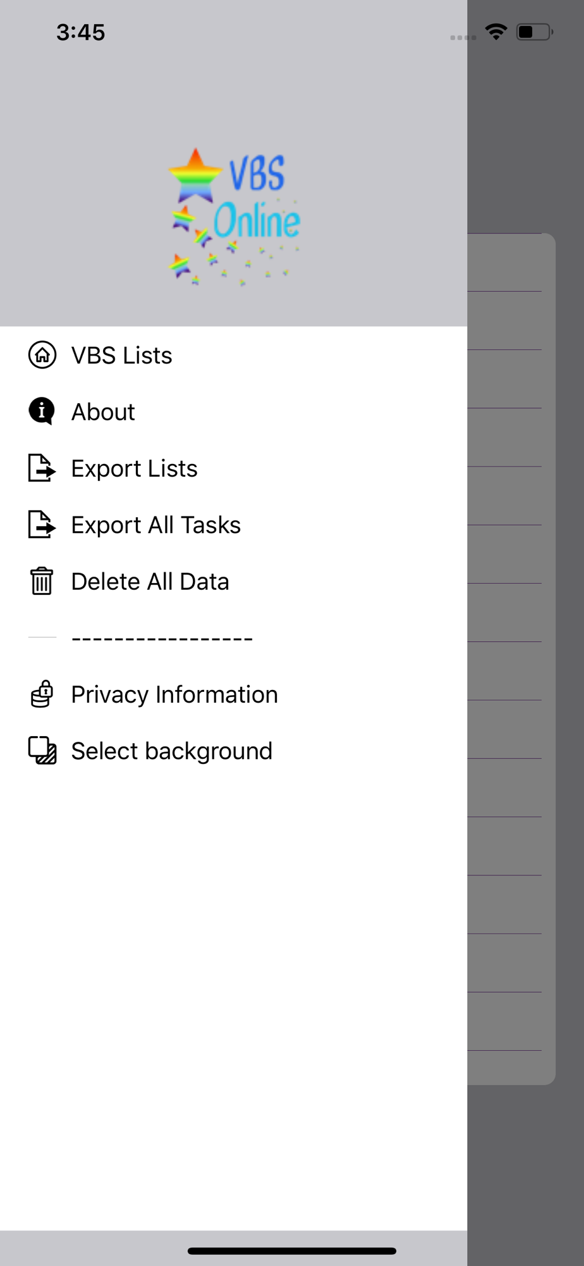Tap the export icon next to Export Lists
The image size is (584, 1266).
pyautogui.click(x=42, y=468)
